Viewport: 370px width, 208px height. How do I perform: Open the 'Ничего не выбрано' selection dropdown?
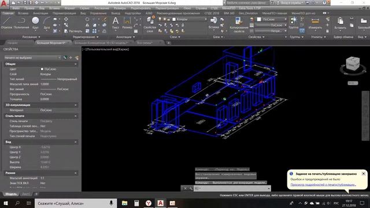[x=32, y=58]
